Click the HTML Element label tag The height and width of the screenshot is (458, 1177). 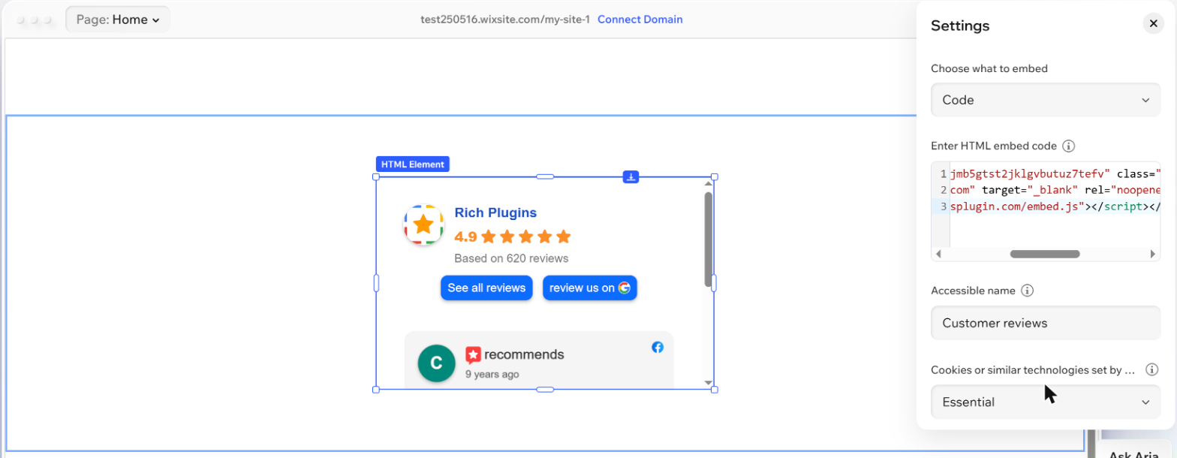(412, 164)
